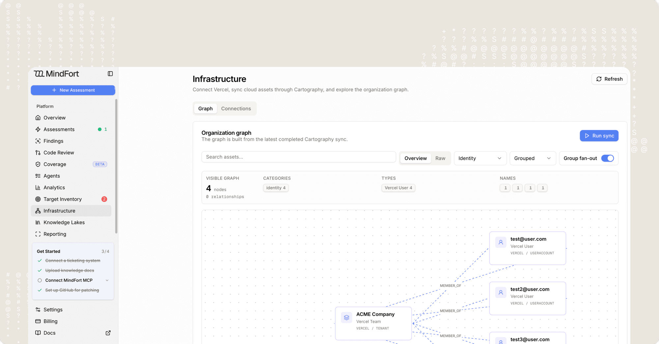Screen dimensions: 659x344
Task: Open Reporting in the sidebar
Action: point(71,234)
